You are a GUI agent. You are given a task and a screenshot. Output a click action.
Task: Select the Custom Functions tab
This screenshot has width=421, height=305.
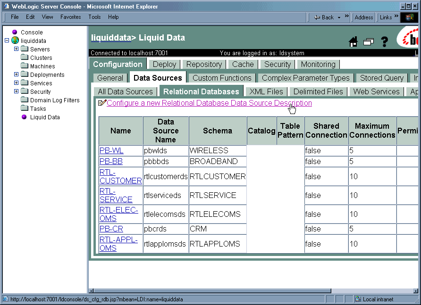[222, 78]
